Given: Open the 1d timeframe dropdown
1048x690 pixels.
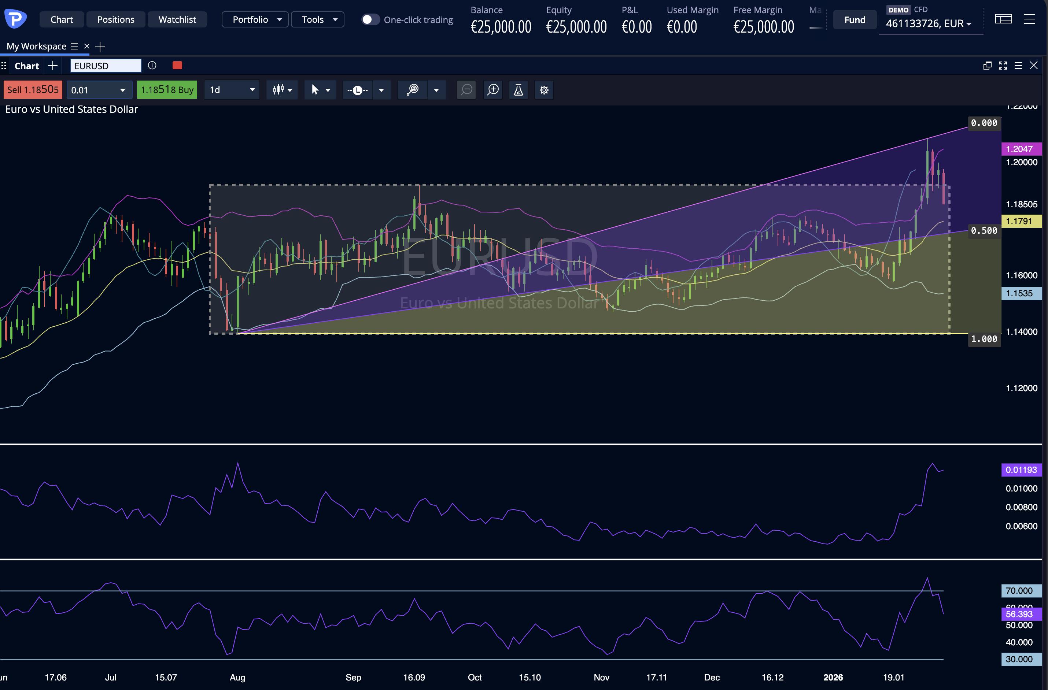Looking at the screenshot, I should (232, 90).
